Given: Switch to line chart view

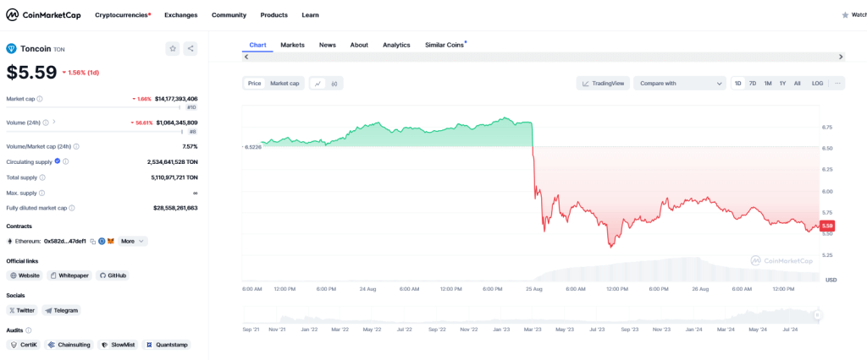Looking at the screenshot, I should coord(318,84).
